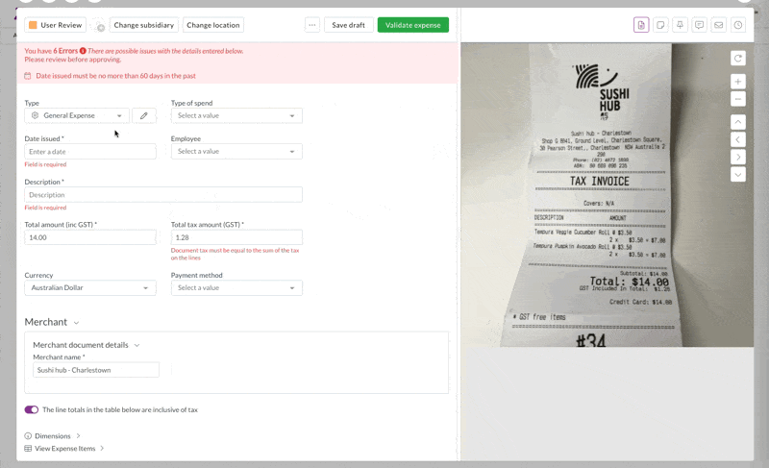Pan the receipt image up

tap(737, 121)
